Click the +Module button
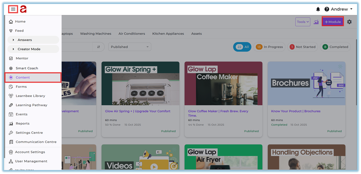This screenshot has width=361, height=174. (332, 22)
